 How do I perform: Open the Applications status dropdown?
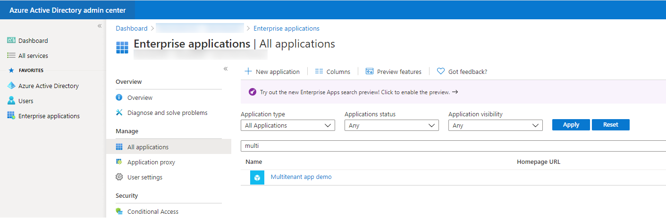tap(392, 125)
